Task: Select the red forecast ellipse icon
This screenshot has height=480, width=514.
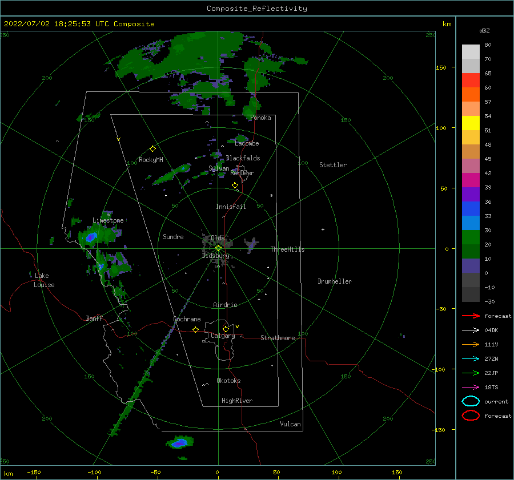Action: 471,416
